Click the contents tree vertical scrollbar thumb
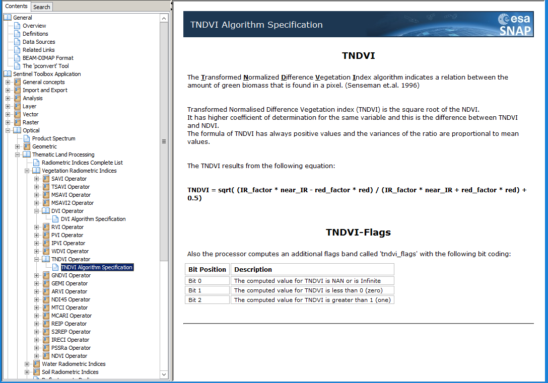The image size is (548, 383). [164, 141]
